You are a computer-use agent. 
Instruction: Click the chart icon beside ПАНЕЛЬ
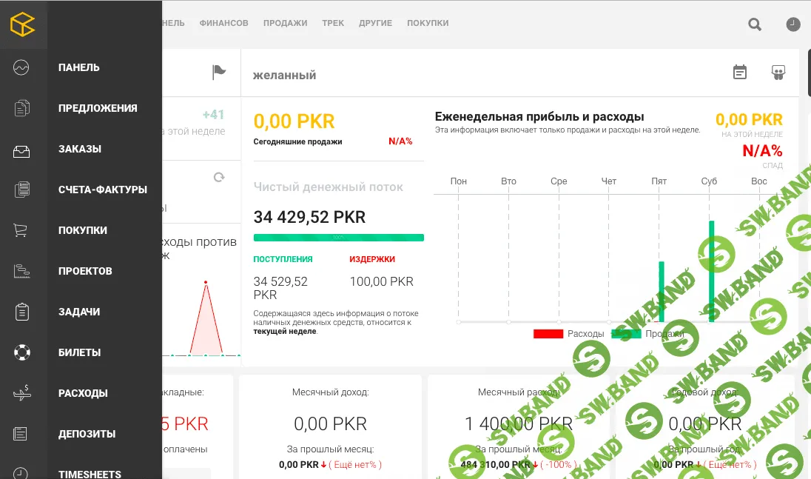pyautogui.click(x=22, y=67)
